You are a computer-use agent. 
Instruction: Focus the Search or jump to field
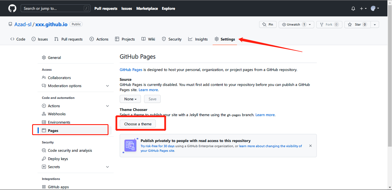coord(55,8)
